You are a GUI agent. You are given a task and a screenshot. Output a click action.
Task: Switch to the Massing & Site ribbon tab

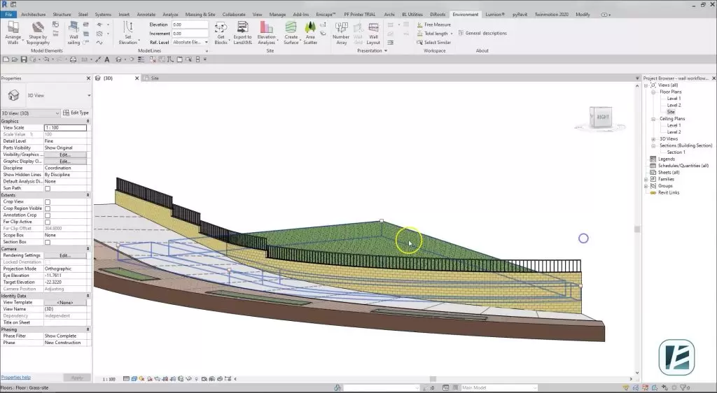pos(200,14)
